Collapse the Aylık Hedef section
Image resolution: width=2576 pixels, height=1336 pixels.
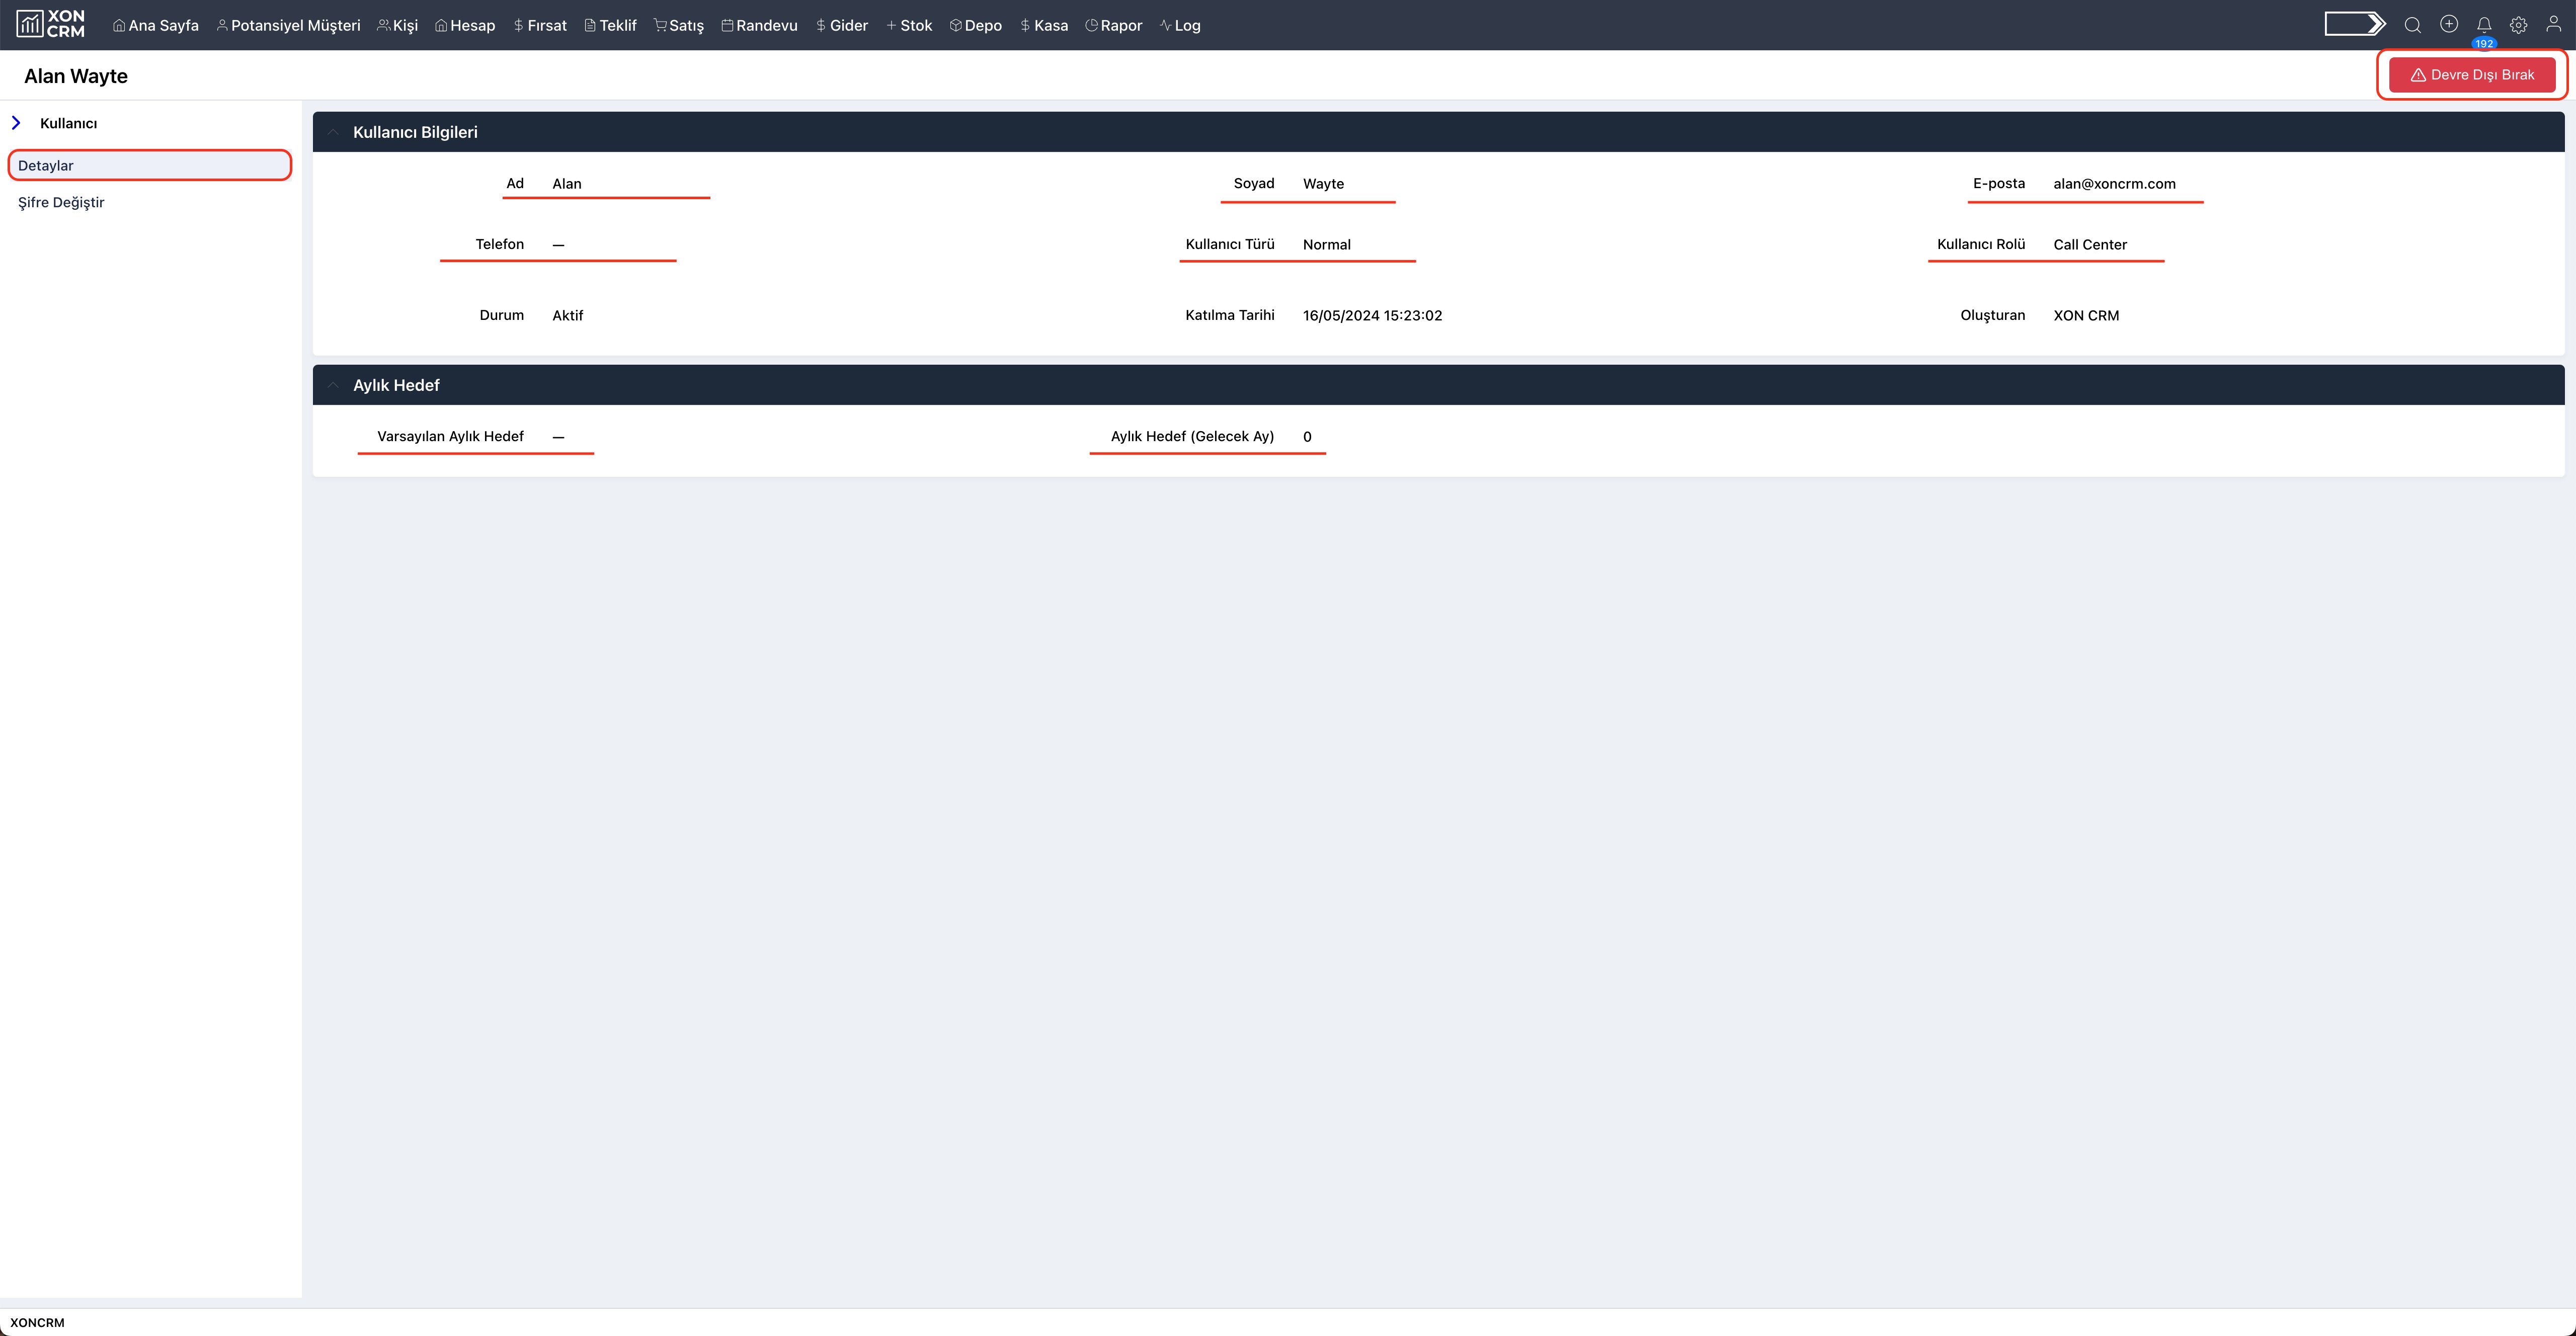pos(334,385)
